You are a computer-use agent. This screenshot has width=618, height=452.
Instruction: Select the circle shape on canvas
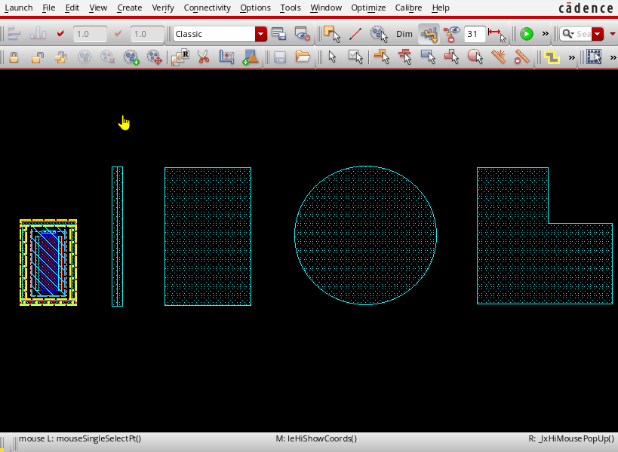(x=365, y=235)
